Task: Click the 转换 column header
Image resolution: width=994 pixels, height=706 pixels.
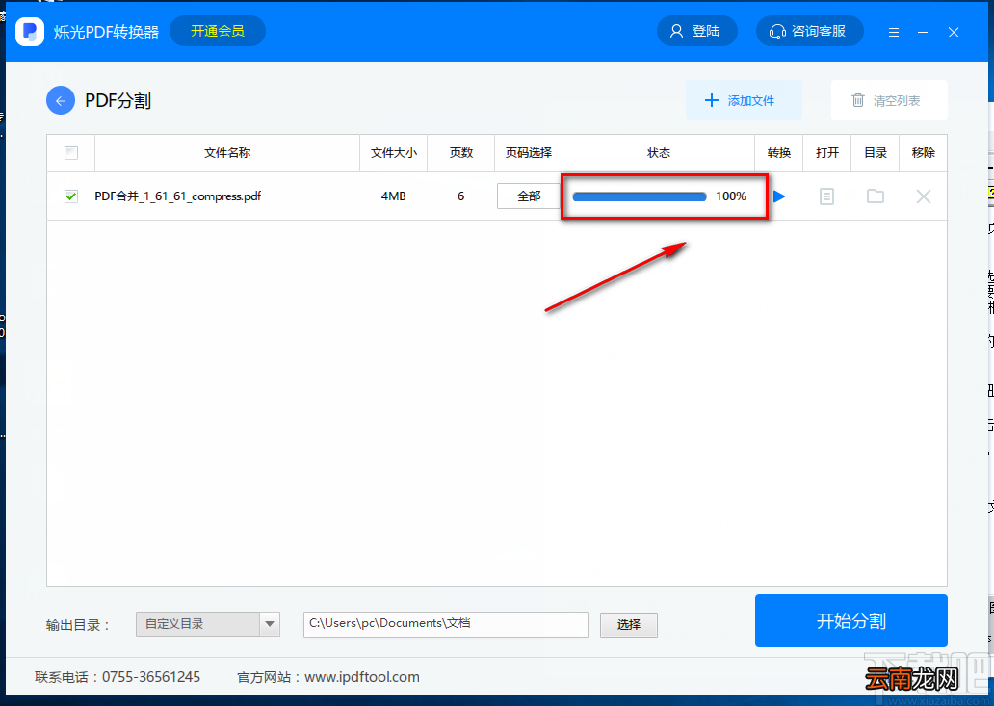Action: pos(779,153)
